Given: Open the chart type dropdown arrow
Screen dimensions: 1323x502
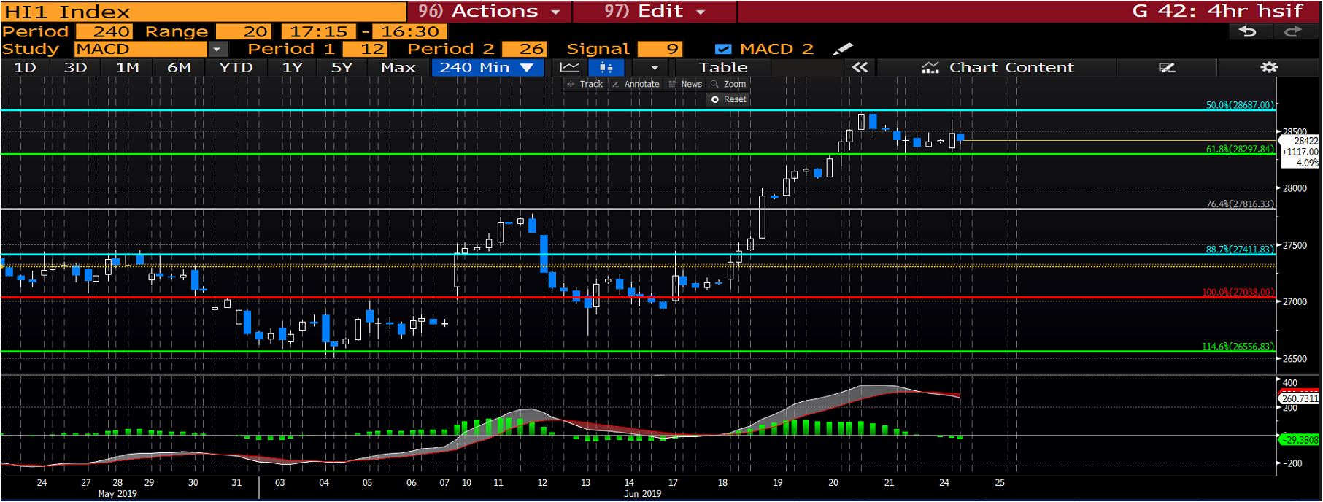Looking at the screenshot, I should click(654, 67).
